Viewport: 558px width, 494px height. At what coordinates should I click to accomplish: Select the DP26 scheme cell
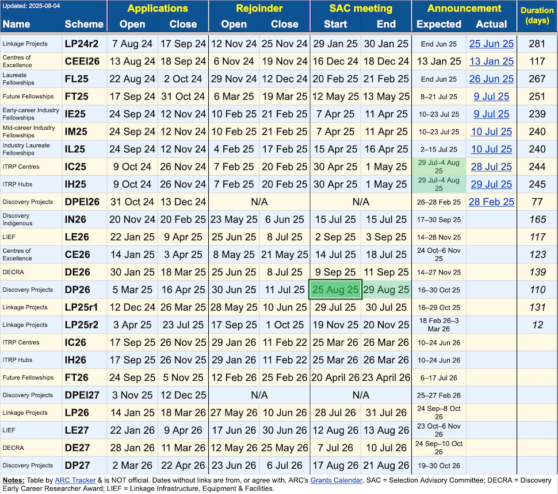coord(75,290)
